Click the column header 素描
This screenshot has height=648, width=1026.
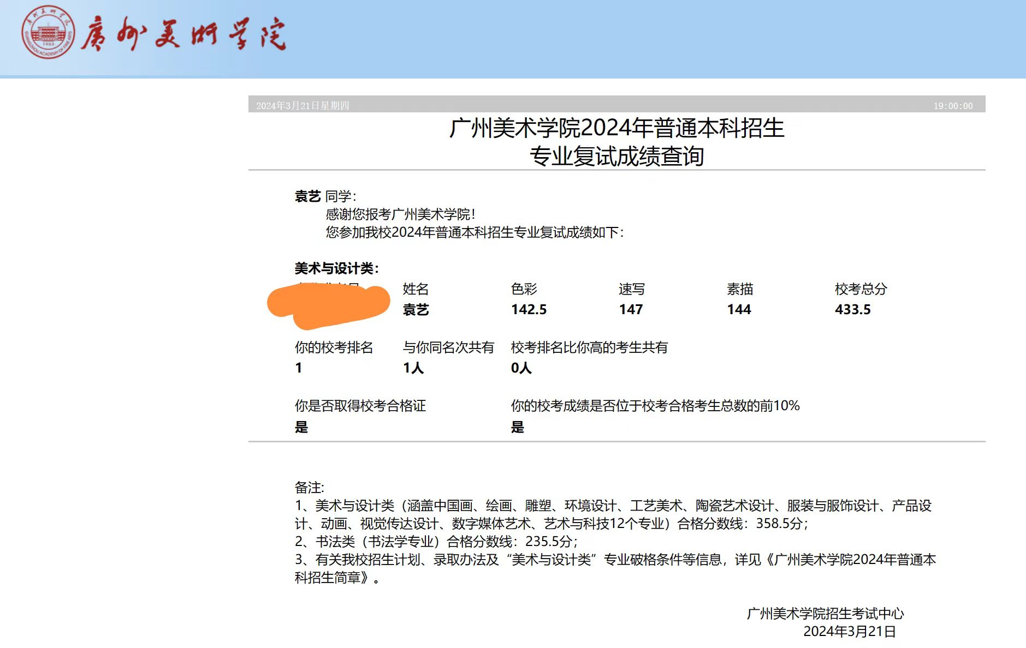740,289
